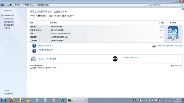
Task: Click the search magnifier icon
Action: click(x=182, y=5)
